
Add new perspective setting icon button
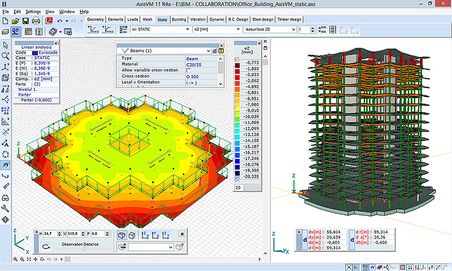[122, 247]
